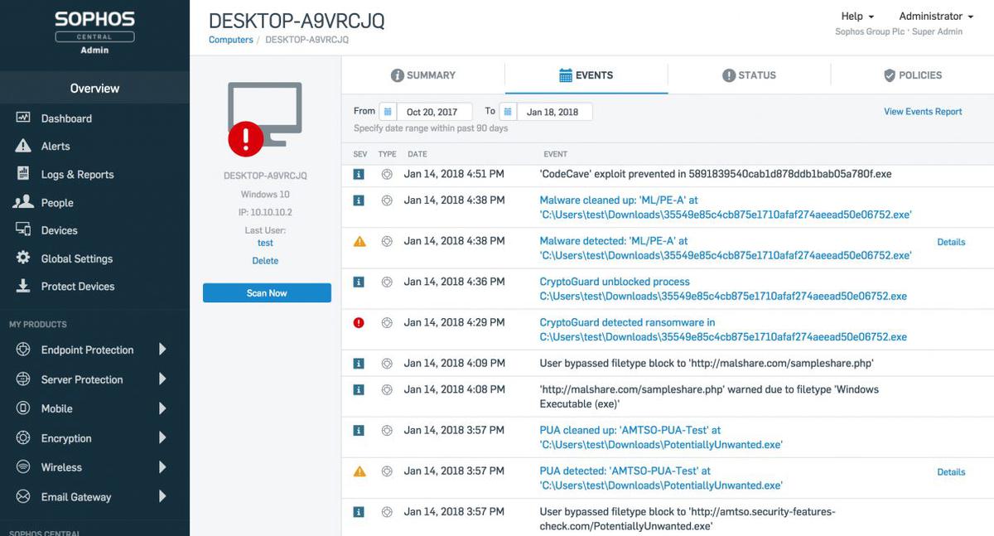
Task: Click the Endpoint Protection shield icon
Action: click(x=23, y=350)
